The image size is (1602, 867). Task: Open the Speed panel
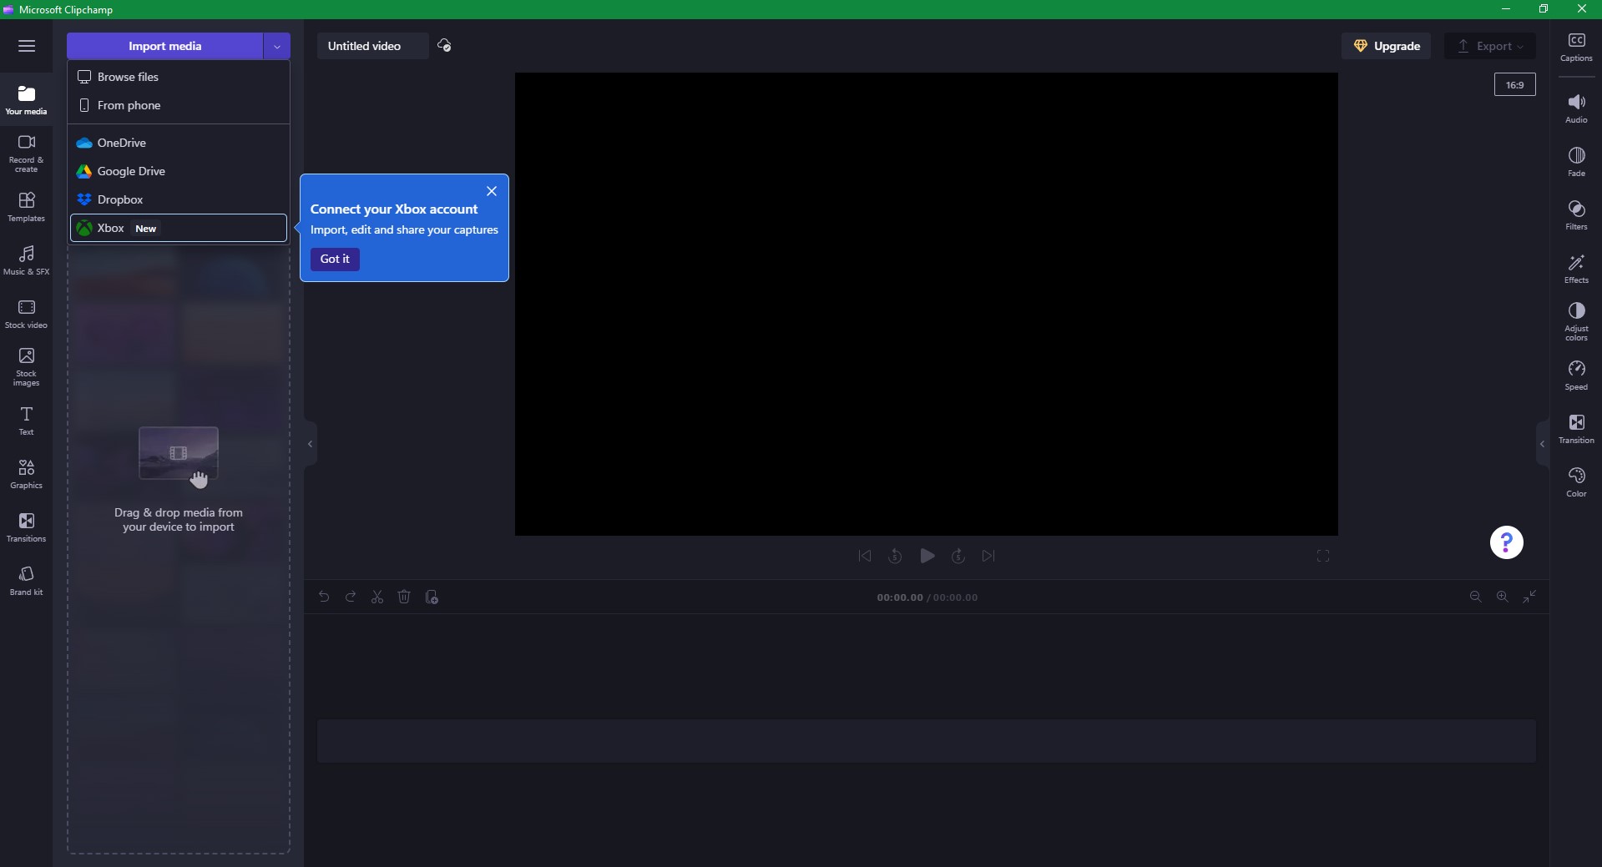coord(1575,375)
